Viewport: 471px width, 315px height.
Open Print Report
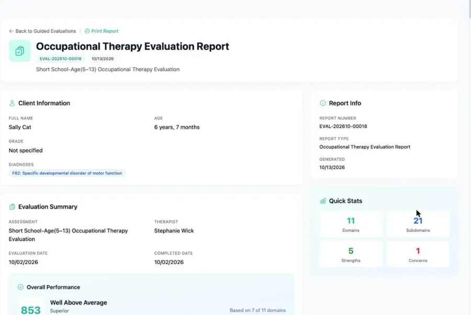pos(102,31)
